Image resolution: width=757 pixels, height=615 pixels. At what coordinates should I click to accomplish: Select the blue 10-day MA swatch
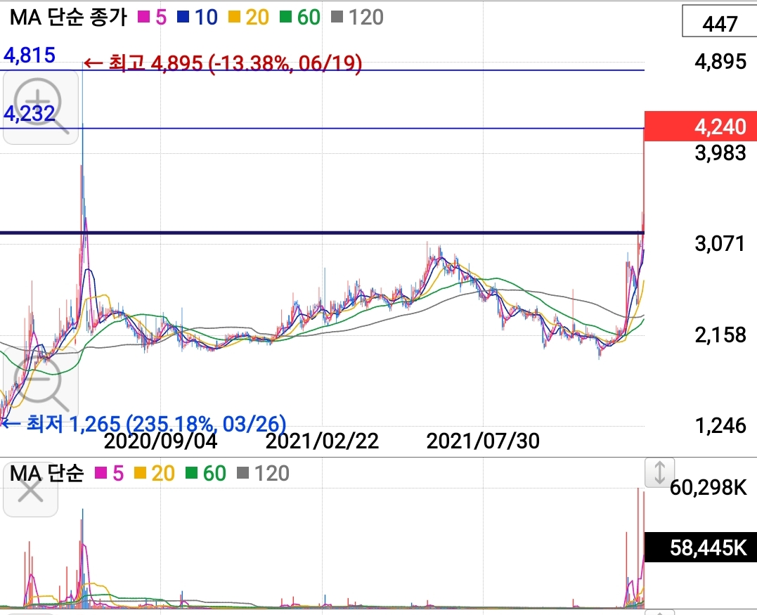point(183,18)
